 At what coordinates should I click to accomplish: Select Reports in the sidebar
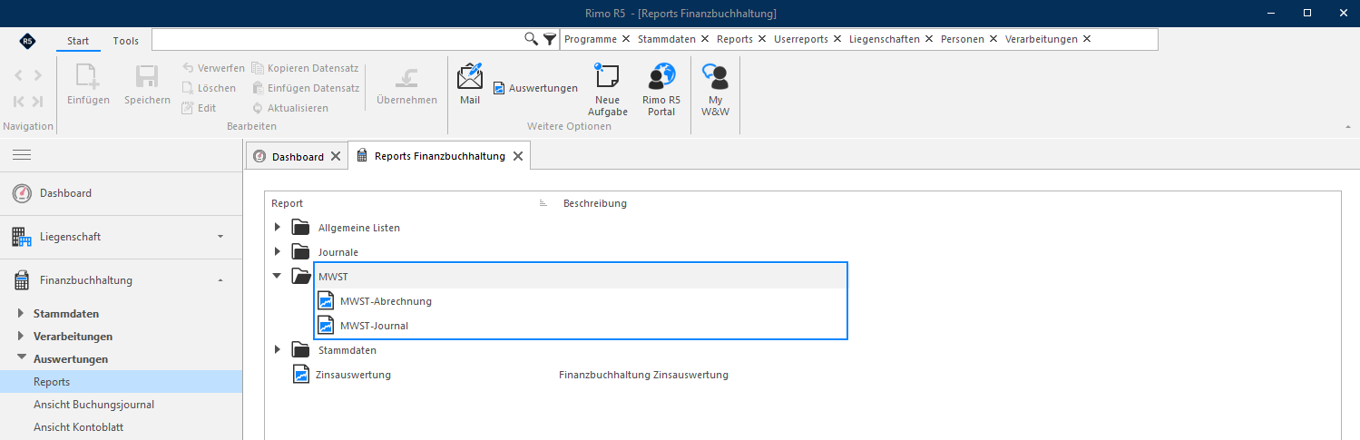121,382
